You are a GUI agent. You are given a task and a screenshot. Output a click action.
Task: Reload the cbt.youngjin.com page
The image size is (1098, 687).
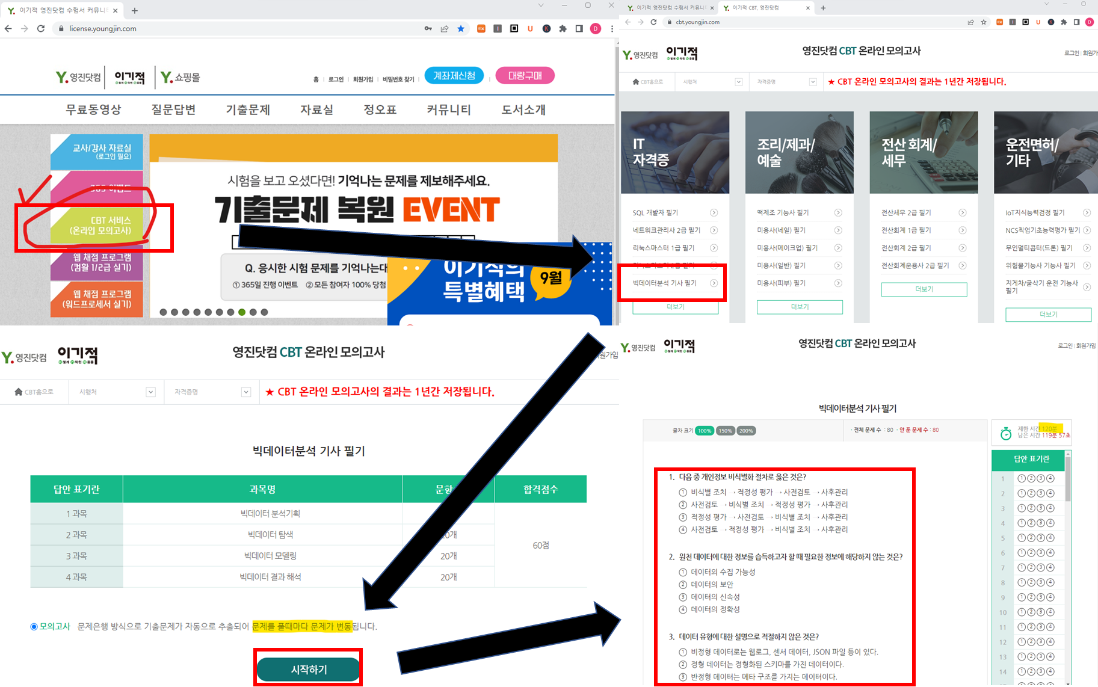[x=654, y=22]
